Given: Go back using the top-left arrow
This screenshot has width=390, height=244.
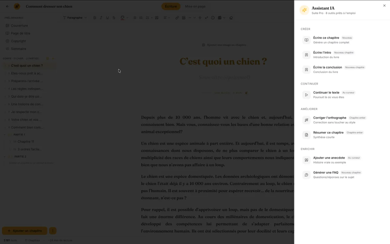Looking at the screenshot, I should tap(7, 6).
